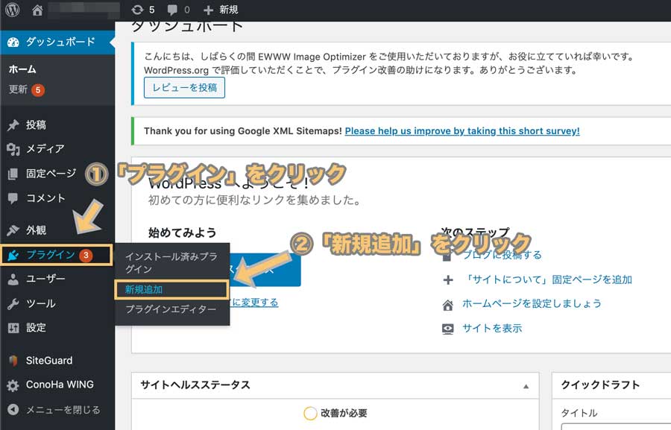Click the pushpin icon beside 投稿
Viewport: 671px width, 430px height.
coord(13,125)
